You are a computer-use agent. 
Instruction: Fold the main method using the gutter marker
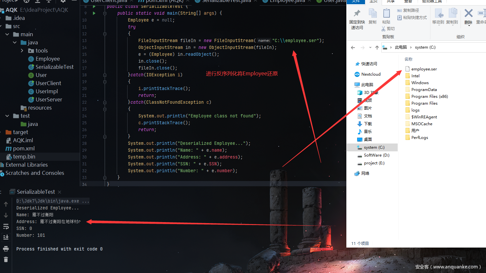pos(105,13)
